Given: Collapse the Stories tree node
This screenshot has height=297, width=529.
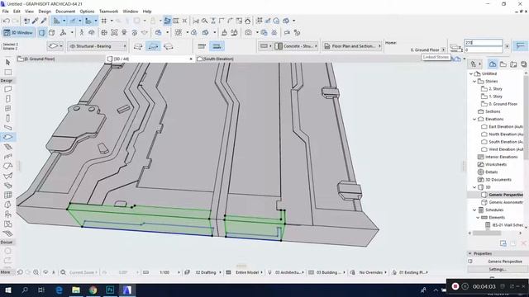Looking at the screenshot, I should (474, 81).
